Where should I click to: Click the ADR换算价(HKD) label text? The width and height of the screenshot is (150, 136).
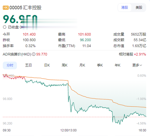point(17,54)
